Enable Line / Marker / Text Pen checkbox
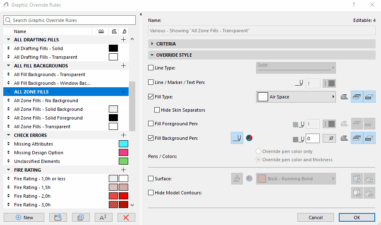The height and width of the screenshot is (225, 381). [151, 82]
